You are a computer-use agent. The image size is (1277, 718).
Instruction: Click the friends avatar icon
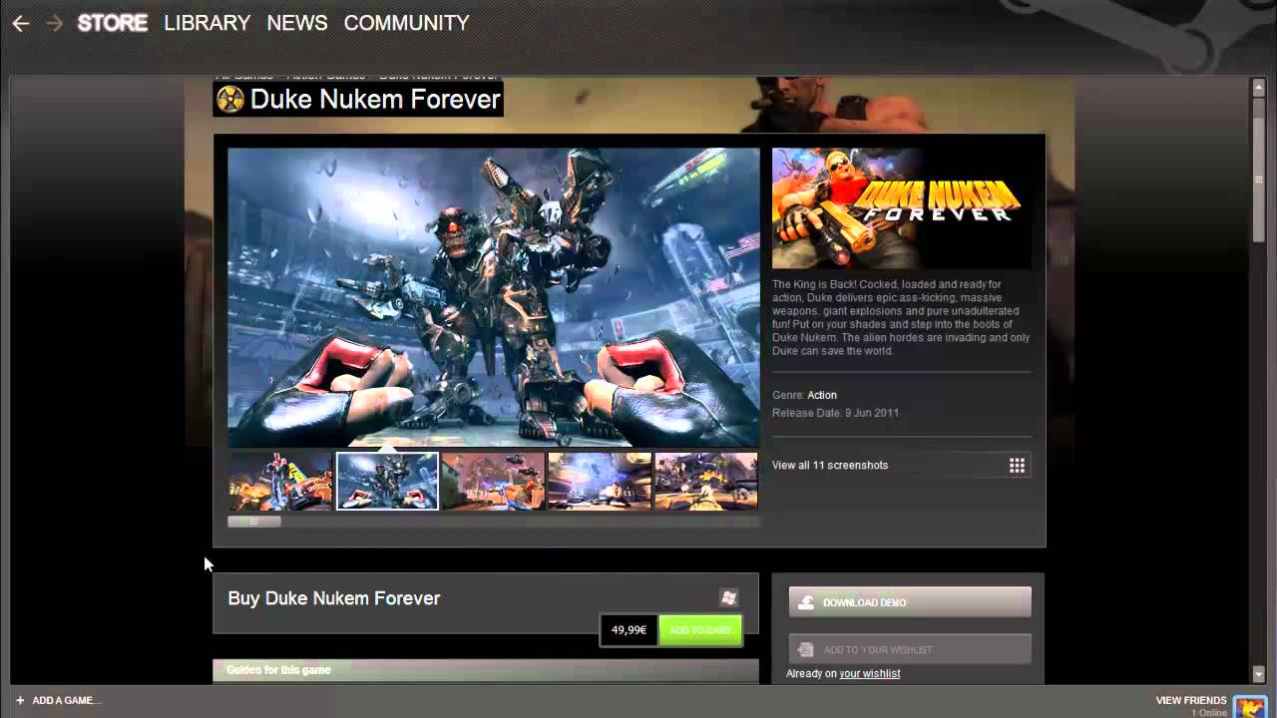point(1250,706)
